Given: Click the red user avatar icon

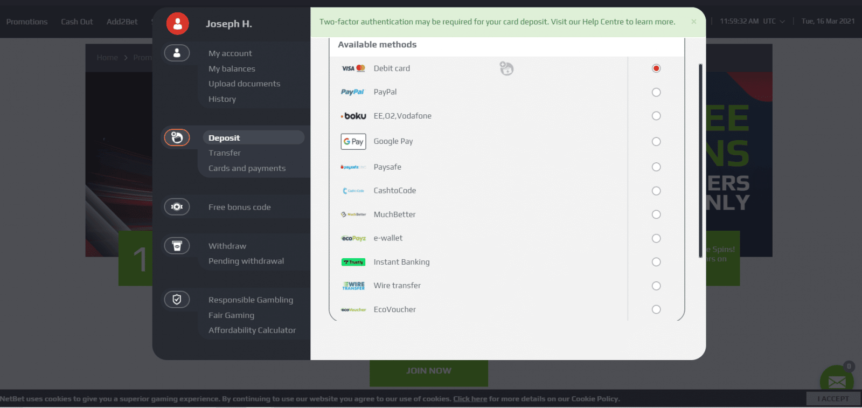Looking at the screenshot, I should pyautogui.click(x=177, y=23).
